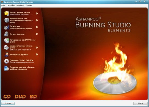Image resolution: width=149 pixels, height=107 pixels.
Task: Click 'Для перезаписываемых дисков' subtitle
Action: point(22,63)
